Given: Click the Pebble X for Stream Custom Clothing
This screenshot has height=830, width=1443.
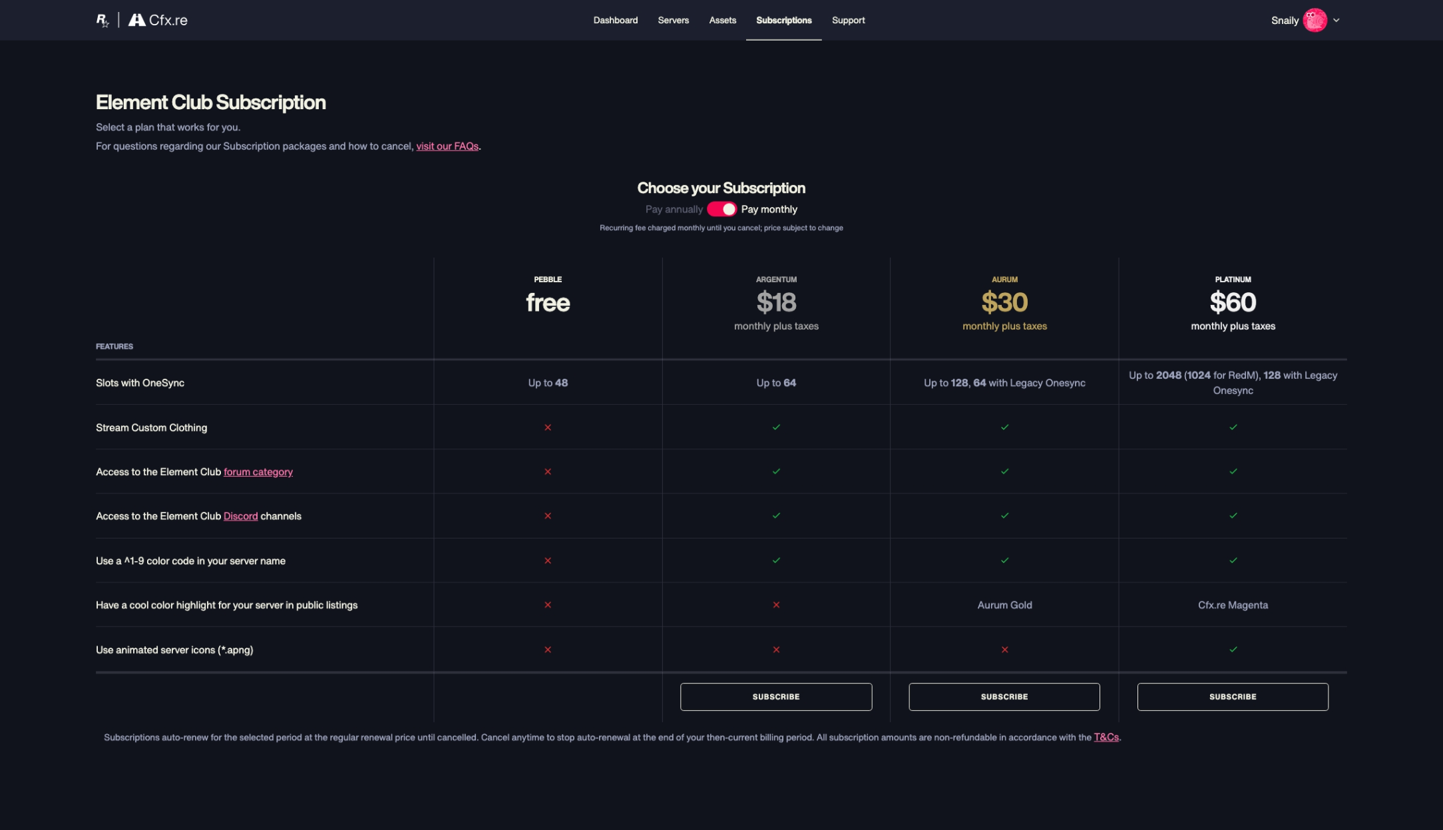Looking at the screenshot, I should click(x=548, y=427).
